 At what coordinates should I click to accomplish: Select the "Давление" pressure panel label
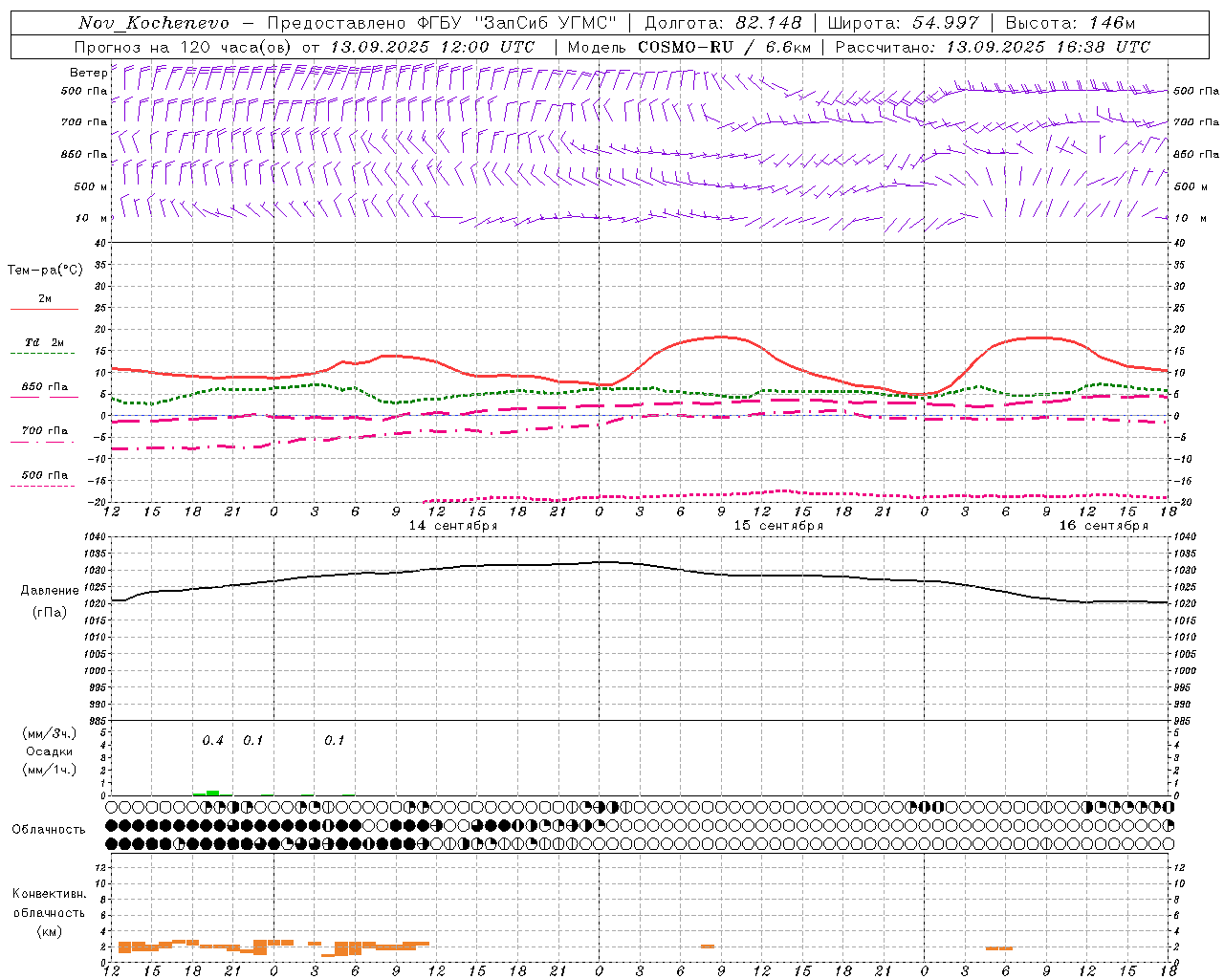pyautogui.click(x=50, y=591)
